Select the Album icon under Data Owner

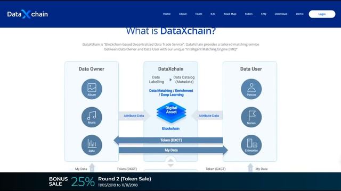(x=92, y=89)
